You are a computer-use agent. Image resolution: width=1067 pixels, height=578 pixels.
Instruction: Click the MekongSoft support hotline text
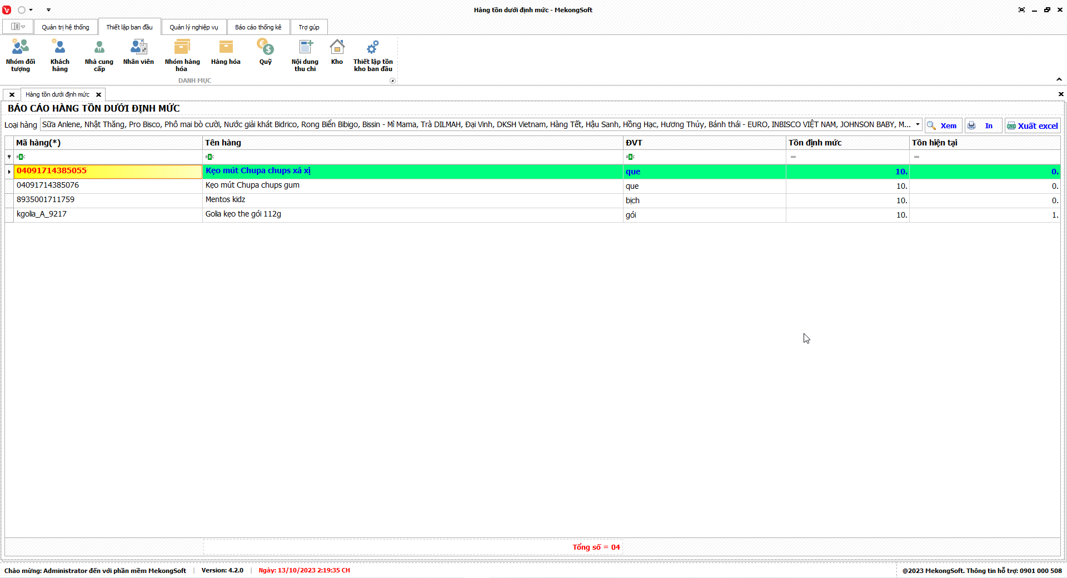(x=982, y=570)
